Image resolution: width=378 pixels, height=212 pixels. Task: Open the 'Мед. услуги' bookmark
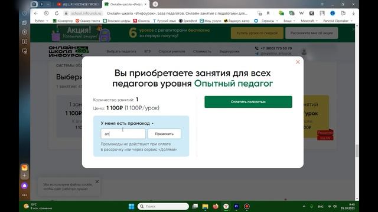210,21
